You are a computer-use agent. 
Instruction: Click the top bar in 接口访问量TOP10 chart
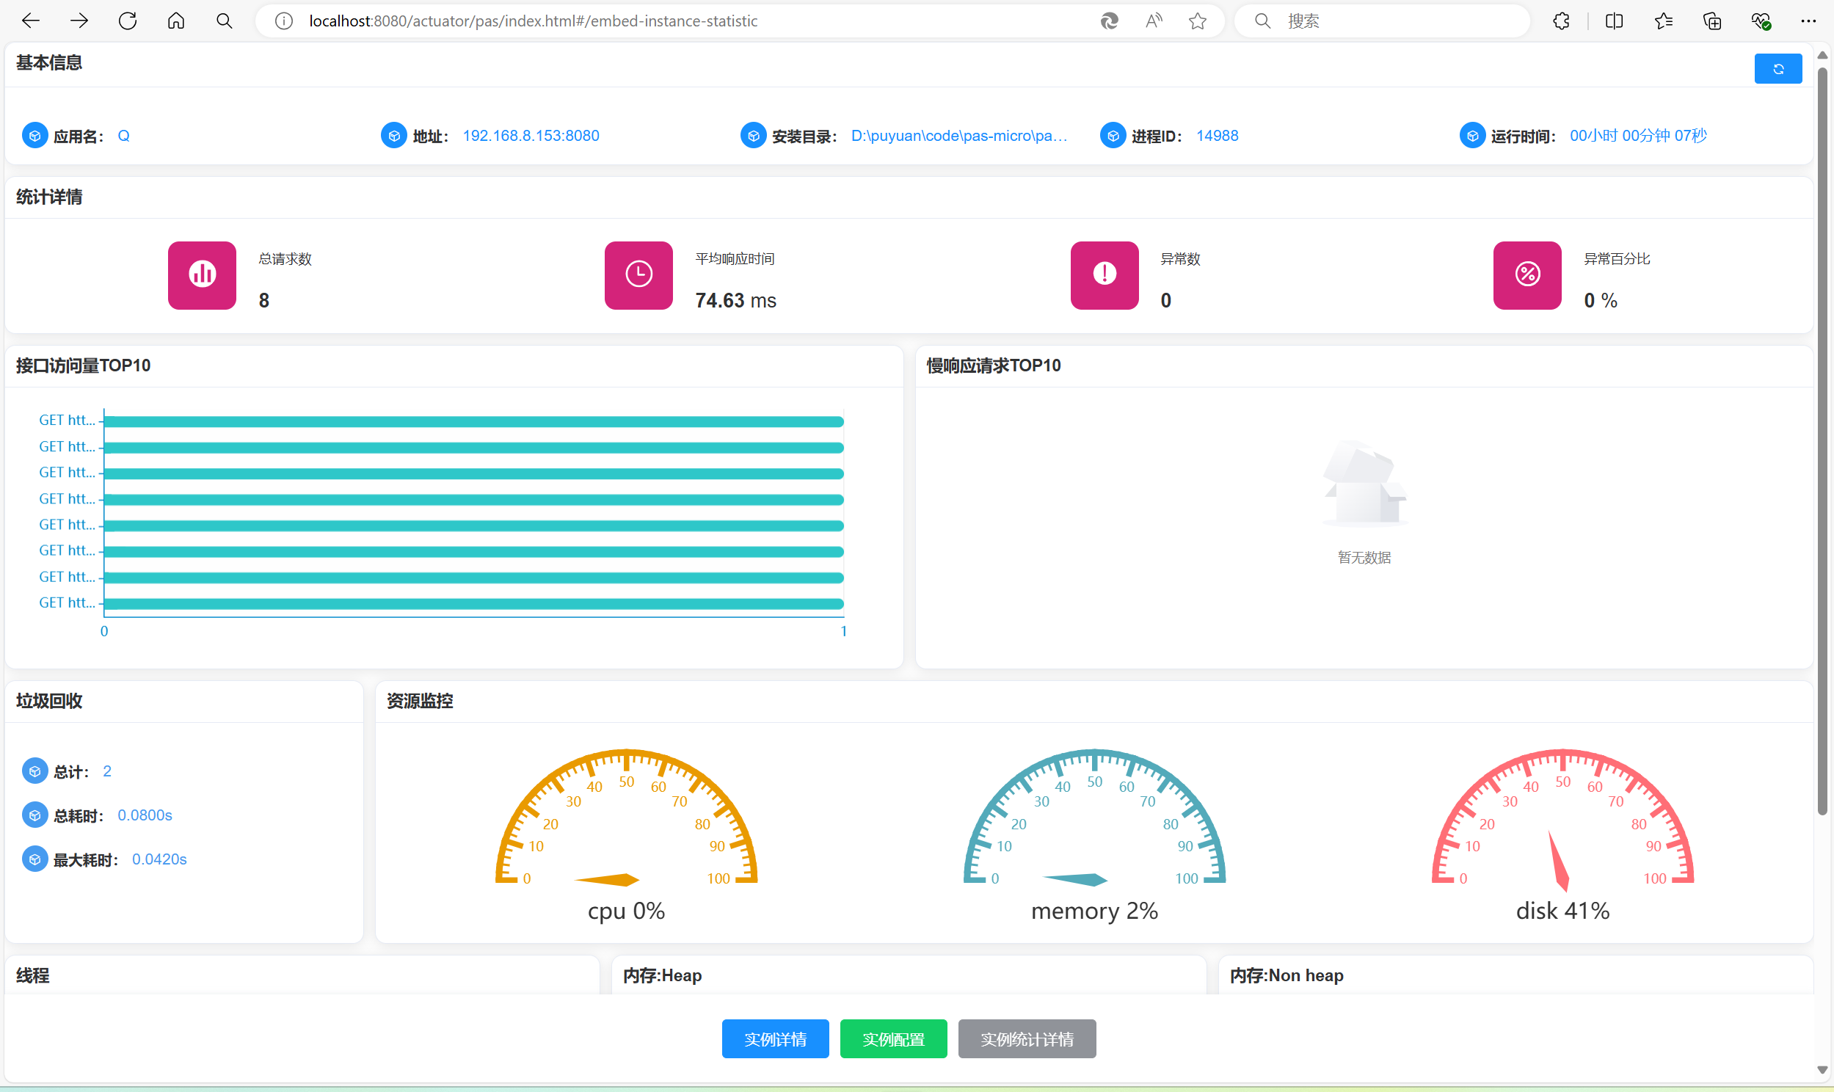(473, 421)
